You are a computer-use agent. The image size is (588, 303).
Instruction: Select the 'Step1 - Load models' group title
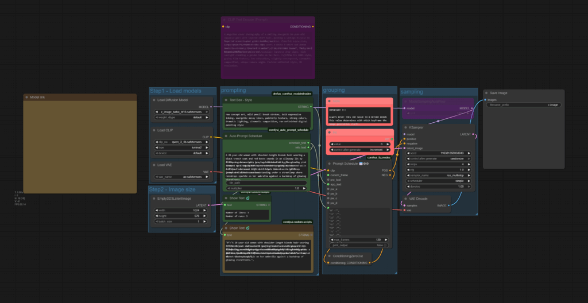[175, 91]
